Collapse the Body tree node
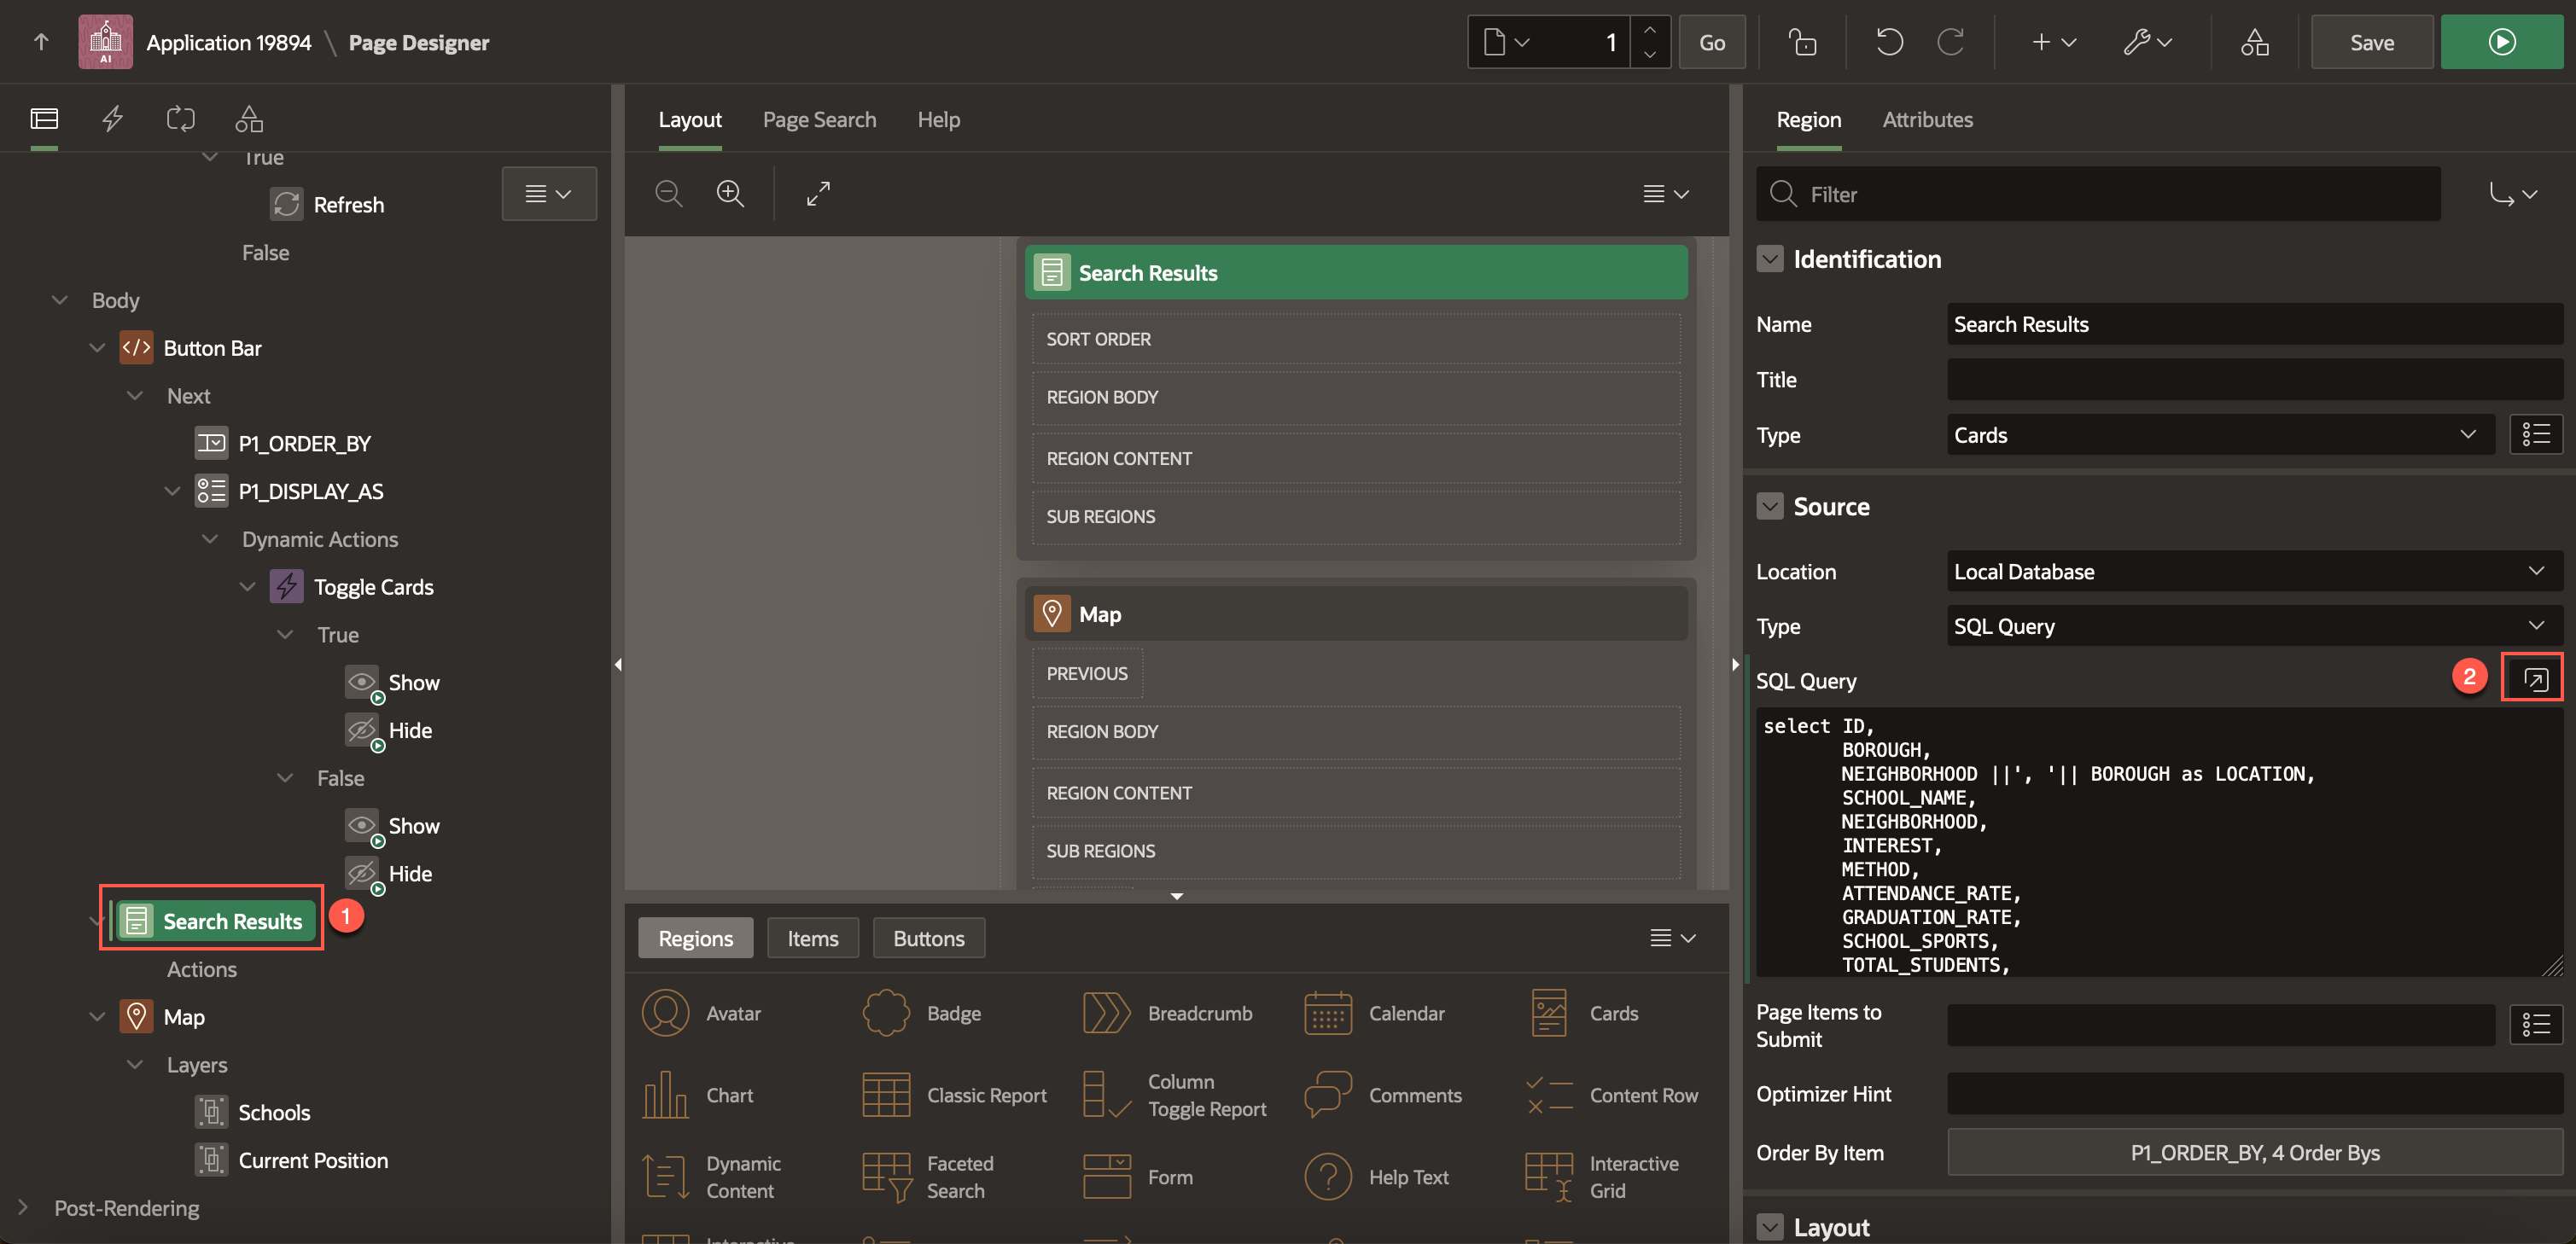Viewport: 2576px width, 1244px height. [59, 299]
